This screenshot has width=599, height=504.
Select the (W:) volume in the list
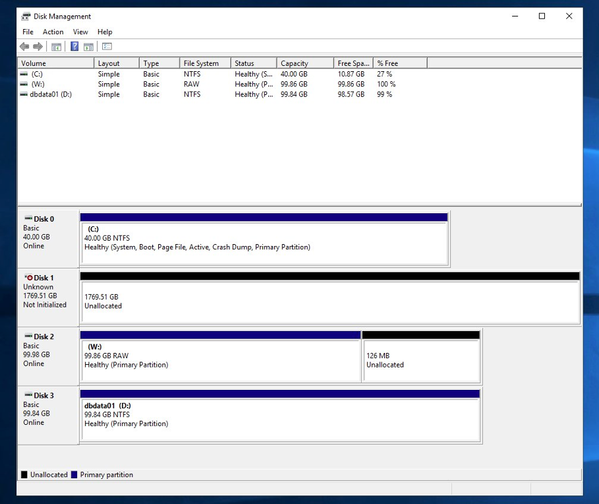[206, 84]
